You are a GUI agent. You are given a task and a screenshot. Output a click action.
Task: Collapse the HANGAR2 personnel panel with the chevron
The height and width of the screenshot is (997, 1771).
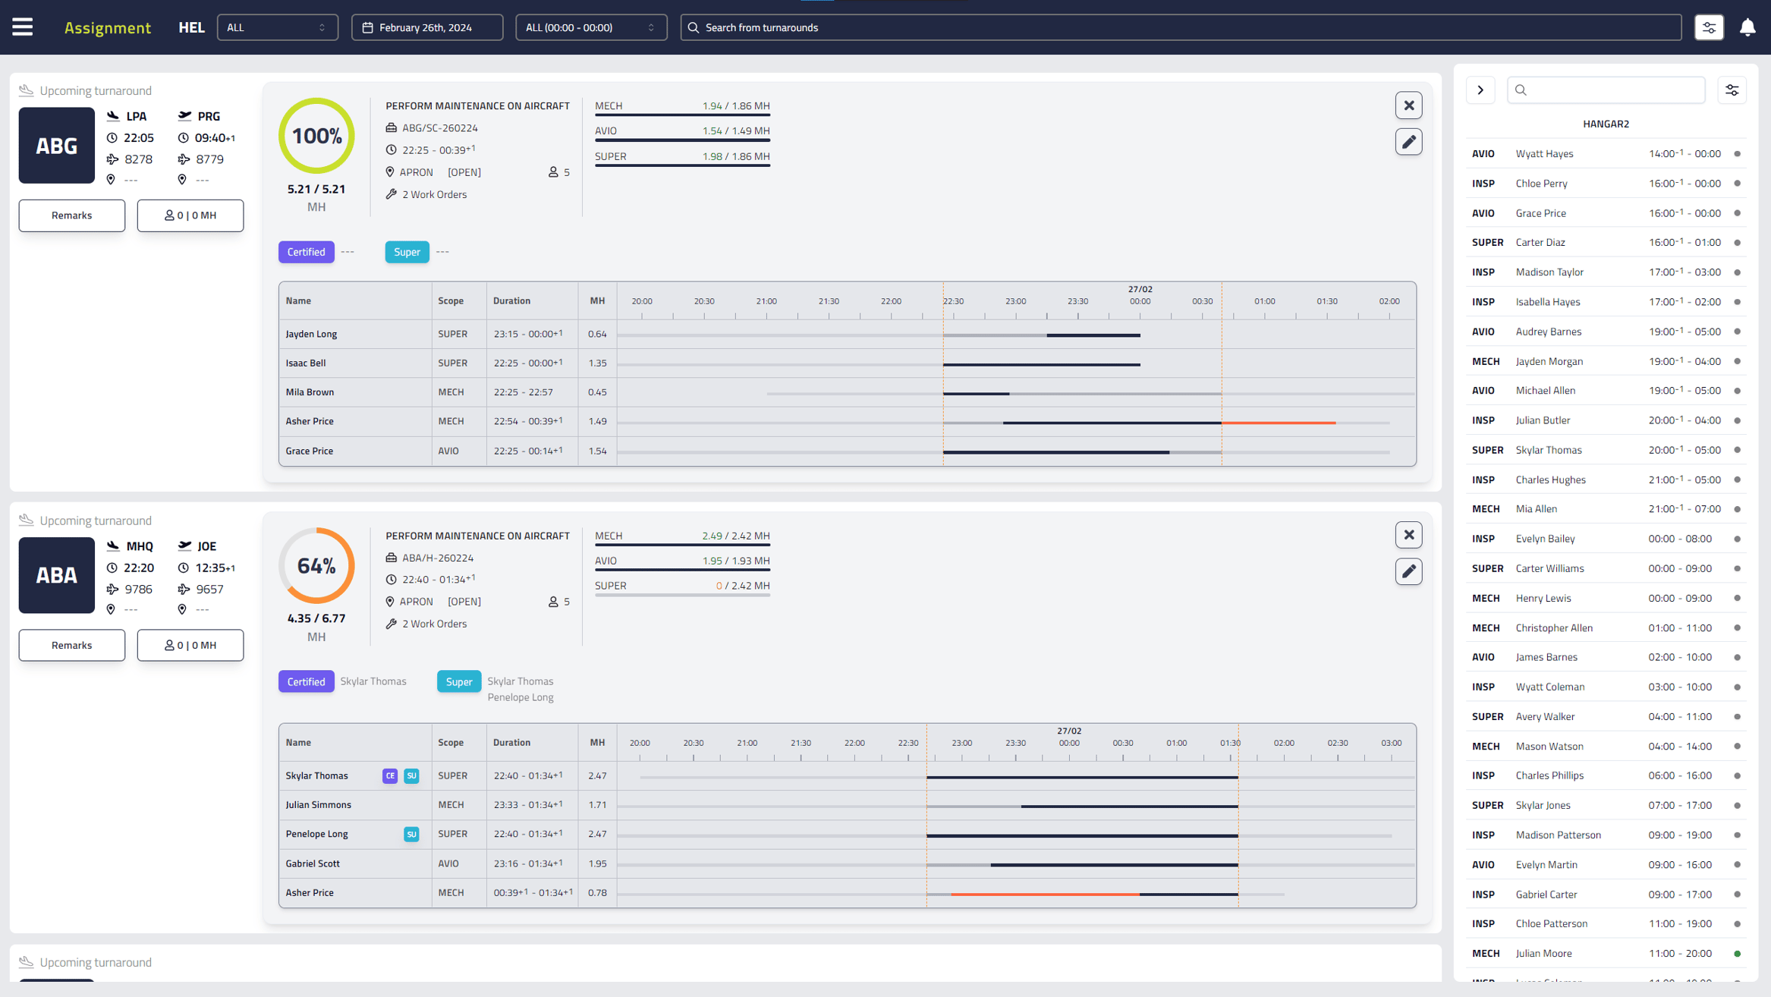click(1480, 90)
